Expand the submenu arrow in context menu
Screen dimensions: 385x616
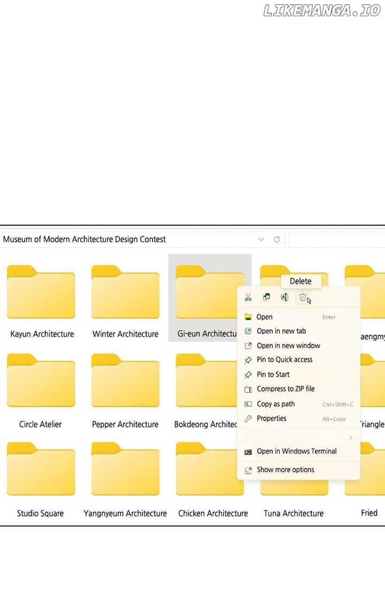(x=351, y=437)
